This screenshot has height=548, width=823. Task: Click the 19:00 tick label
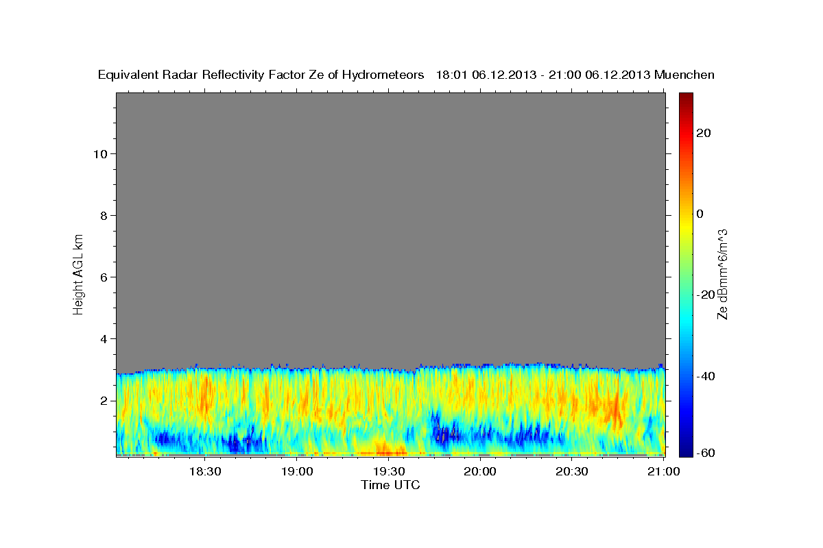coord(296,471)
